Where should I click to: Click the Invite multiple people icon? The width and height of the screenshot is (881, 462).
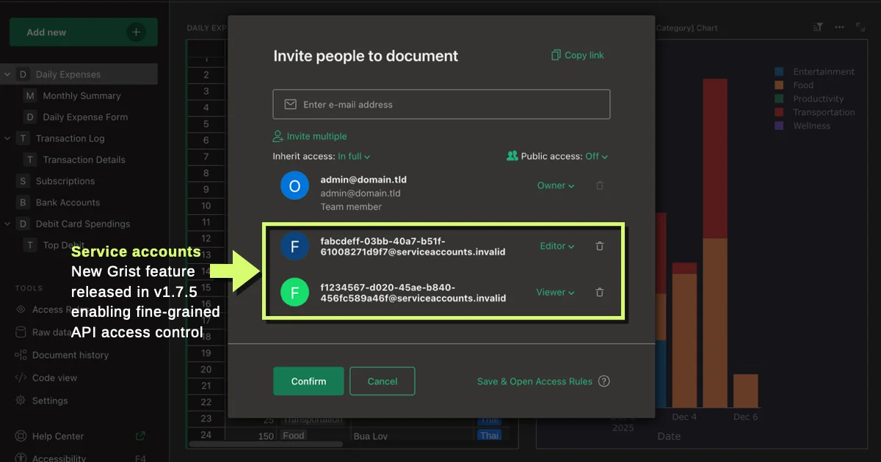click(x=278, y=136)
